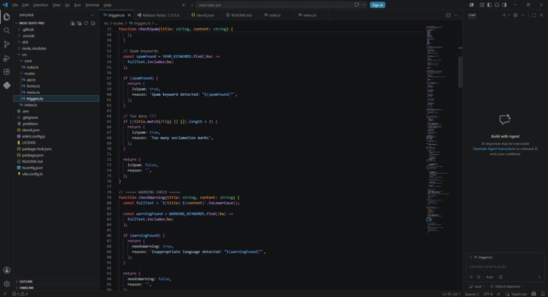548x297 pixels.
Task: Click Generate Agent Instructions link
Action: click(x=494, y=149)
